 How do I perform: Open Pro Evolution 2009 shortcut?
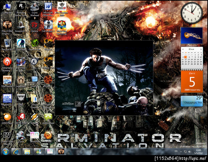[x=62, y=9]
